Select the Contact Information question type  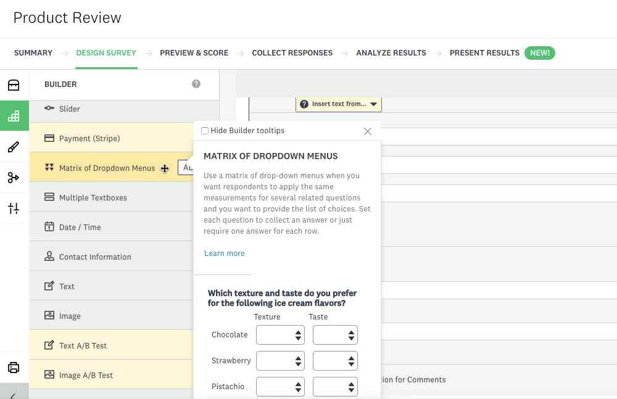(94, 257)
